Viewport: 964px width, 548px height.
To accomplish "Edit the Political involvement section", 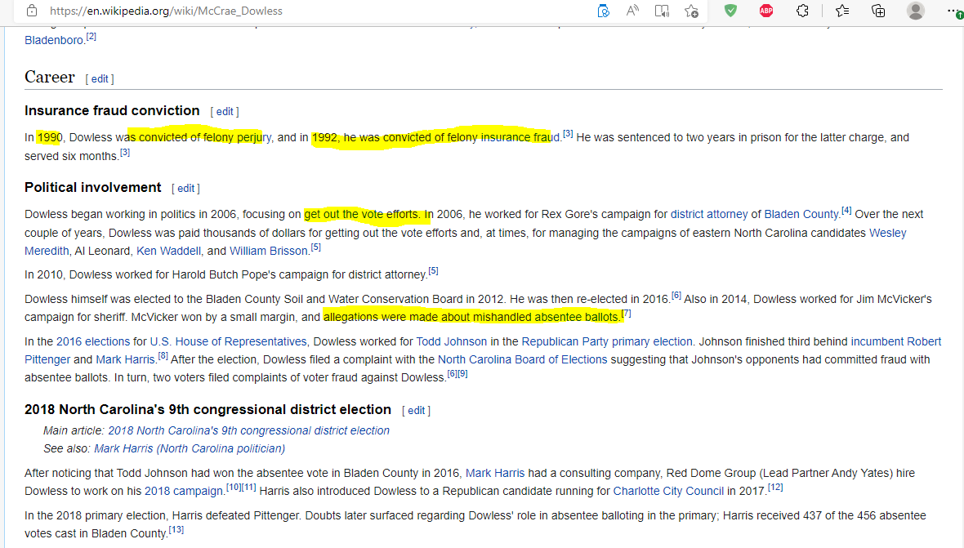I will [185, 188].
